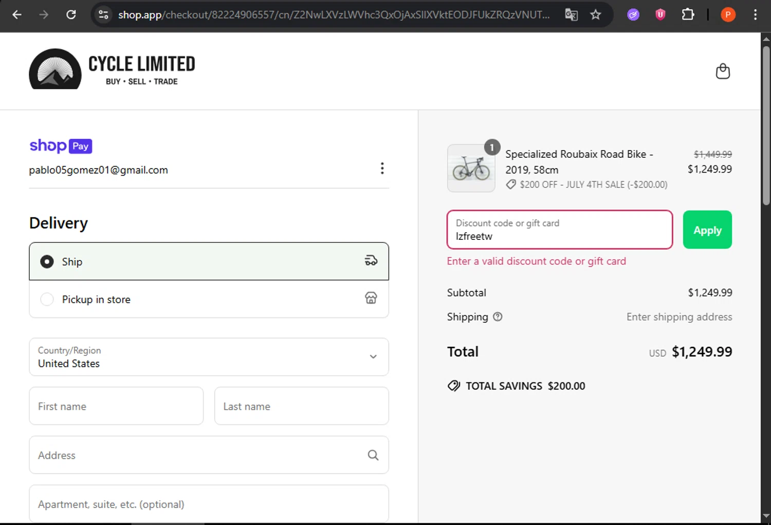The height and width of the screenshot is (525, 771).
Task: Focus the Last name field
Action: (x=301, y=406)
